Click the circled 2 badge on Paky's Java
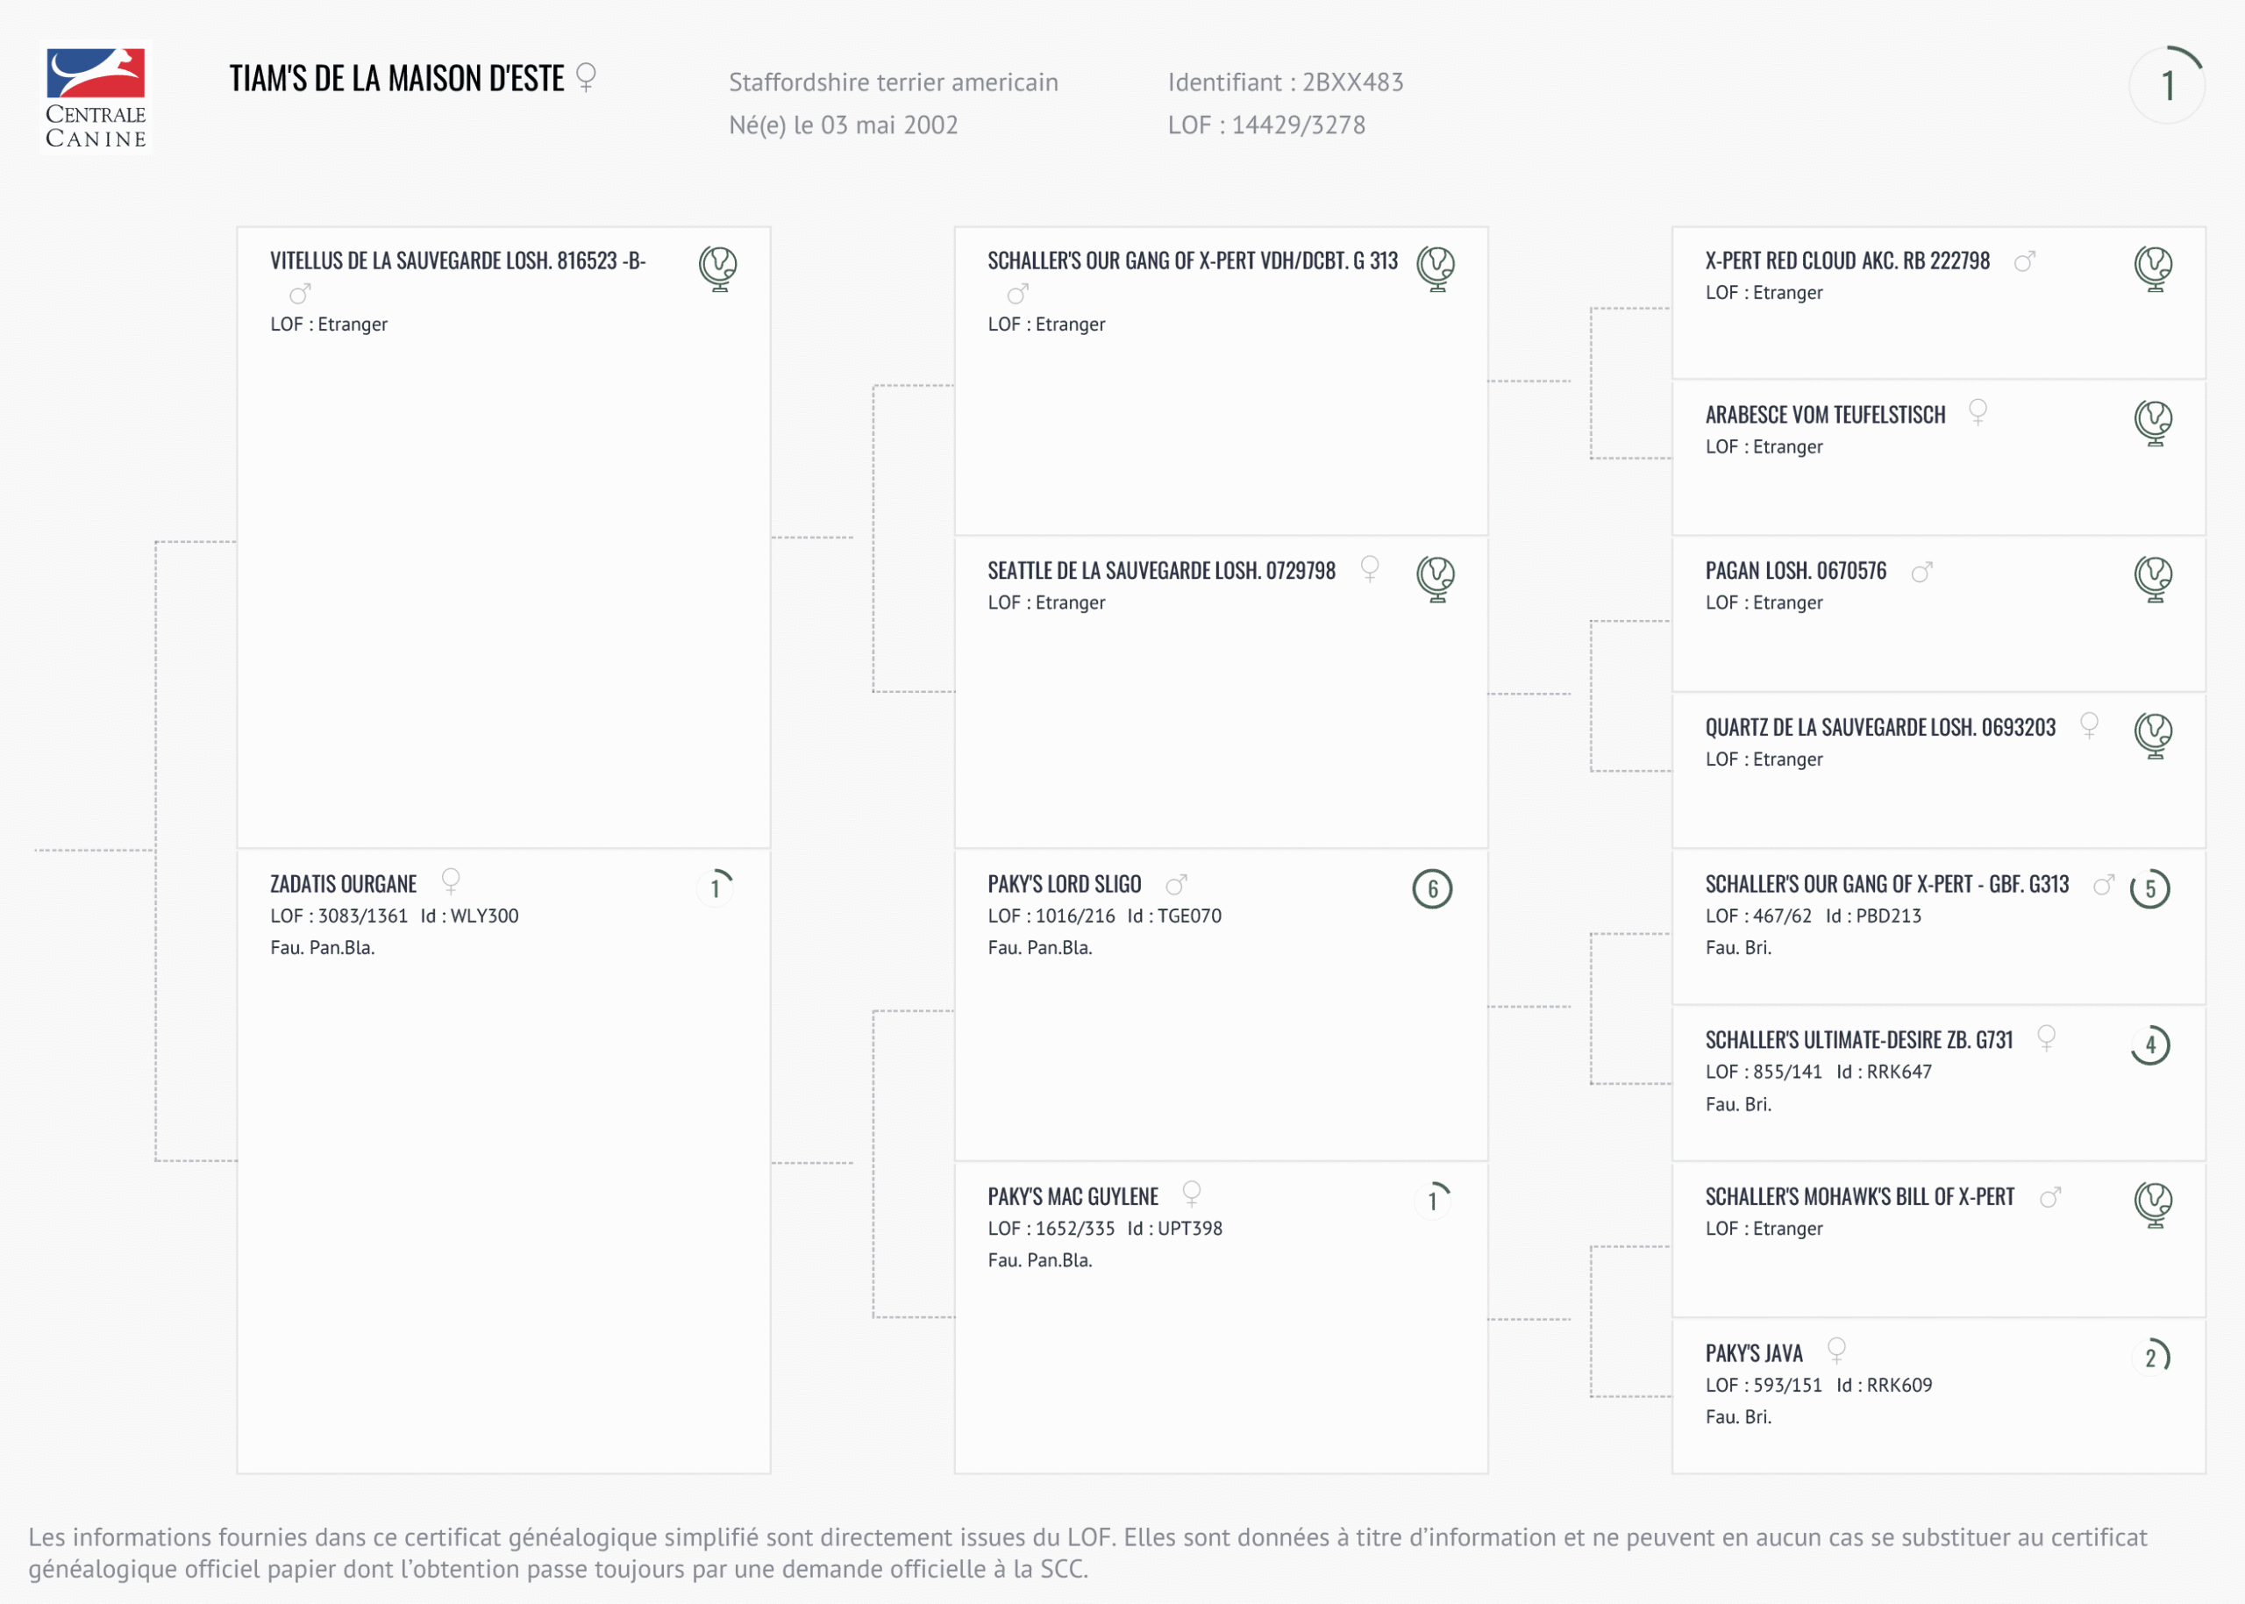The width and height of the screenshot is (2245, 1604). click(x=2150, y=1357)
